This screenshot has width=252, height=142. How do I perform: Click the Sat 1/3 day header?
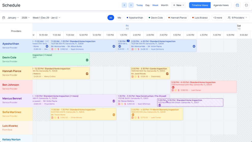pos(239,27)
